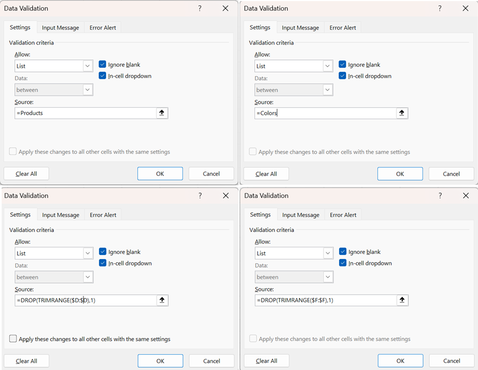The width and height of the screenshot is (478, 370).
Task: Click range selector icon beside =Products source
Action: tap(162, 113)
